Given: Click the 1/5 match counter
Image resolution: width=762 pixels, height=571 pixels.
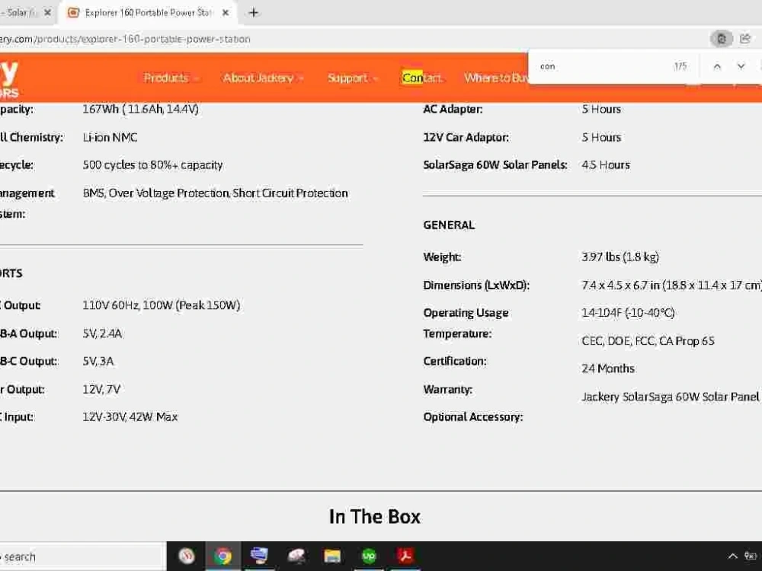Looking at the screenshot, I should (x=680, y=66).
